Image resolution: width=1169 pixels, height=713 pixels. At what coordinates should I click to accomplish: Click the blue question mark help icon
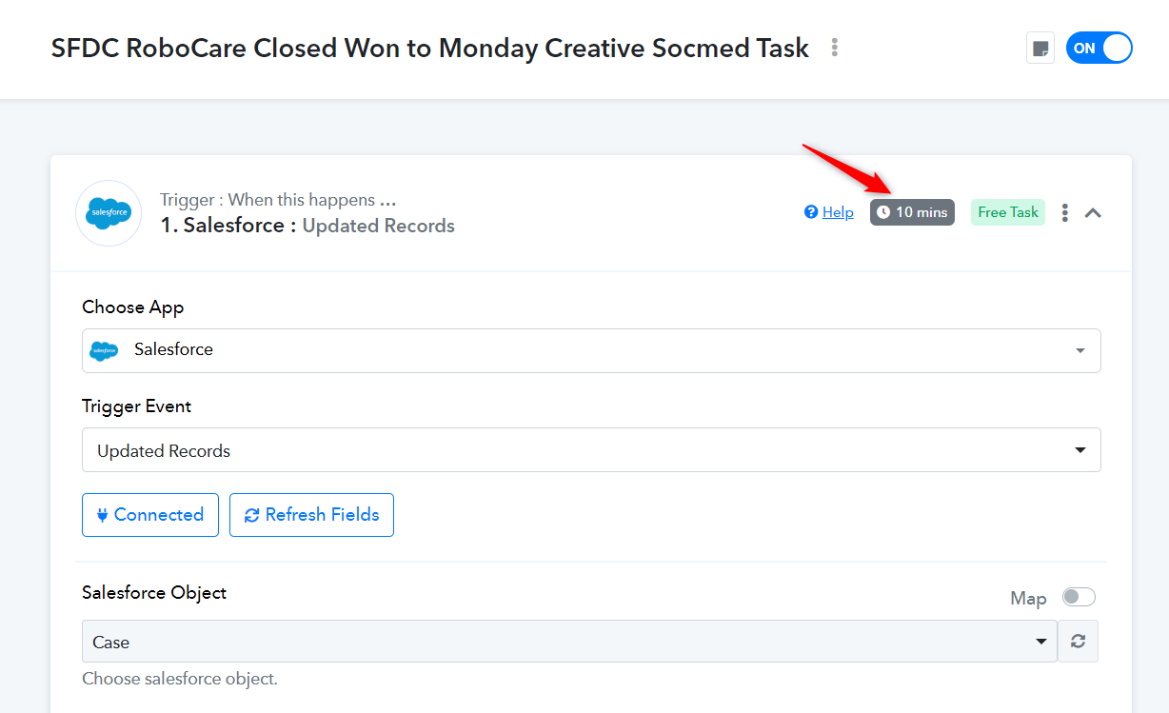click(x=811, y=212)
